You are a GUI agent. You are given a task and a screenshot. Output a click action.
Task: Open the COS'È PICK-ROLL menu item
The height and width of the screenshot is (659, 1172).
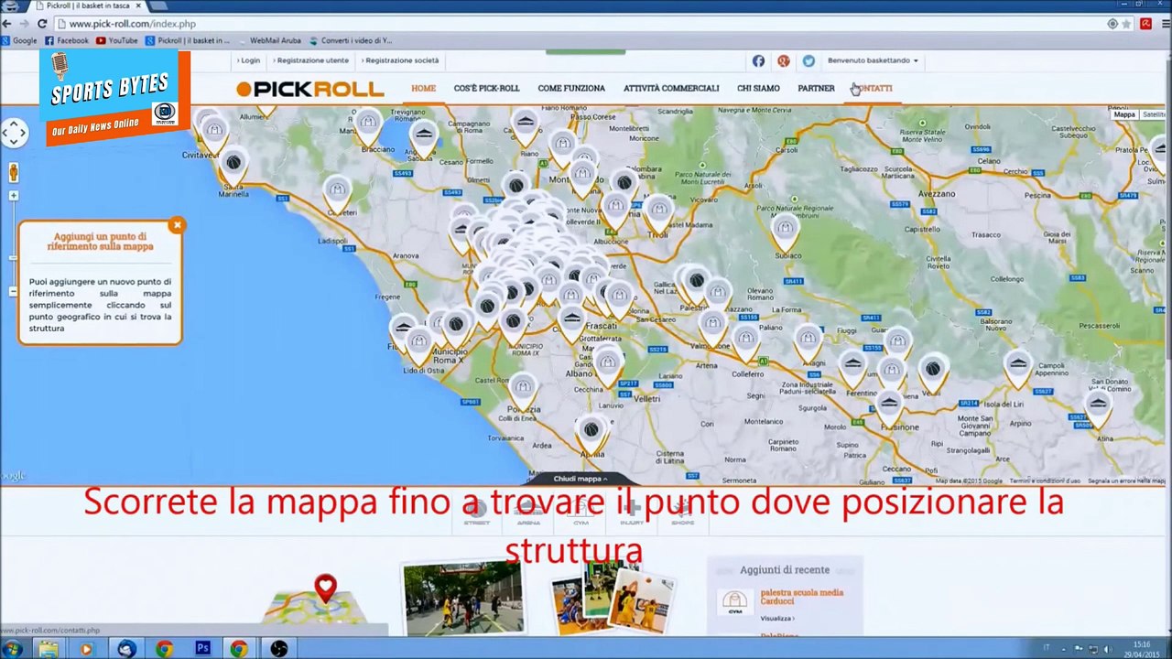coord(486,89)
